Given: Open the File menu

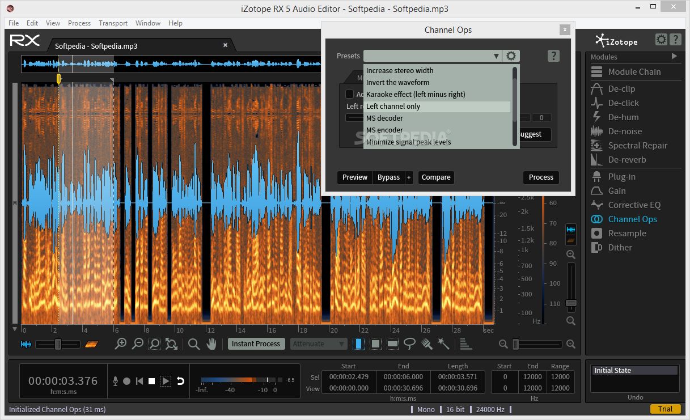Looking at the screenshot, I should [14, 23].
